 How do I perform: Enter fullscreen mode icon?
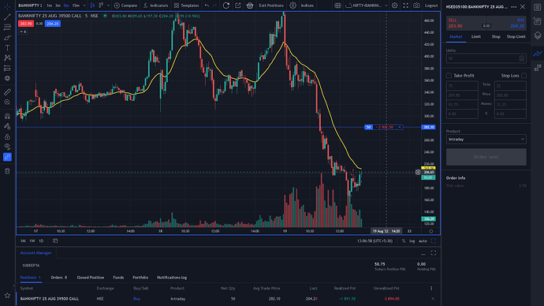point(405,6)
